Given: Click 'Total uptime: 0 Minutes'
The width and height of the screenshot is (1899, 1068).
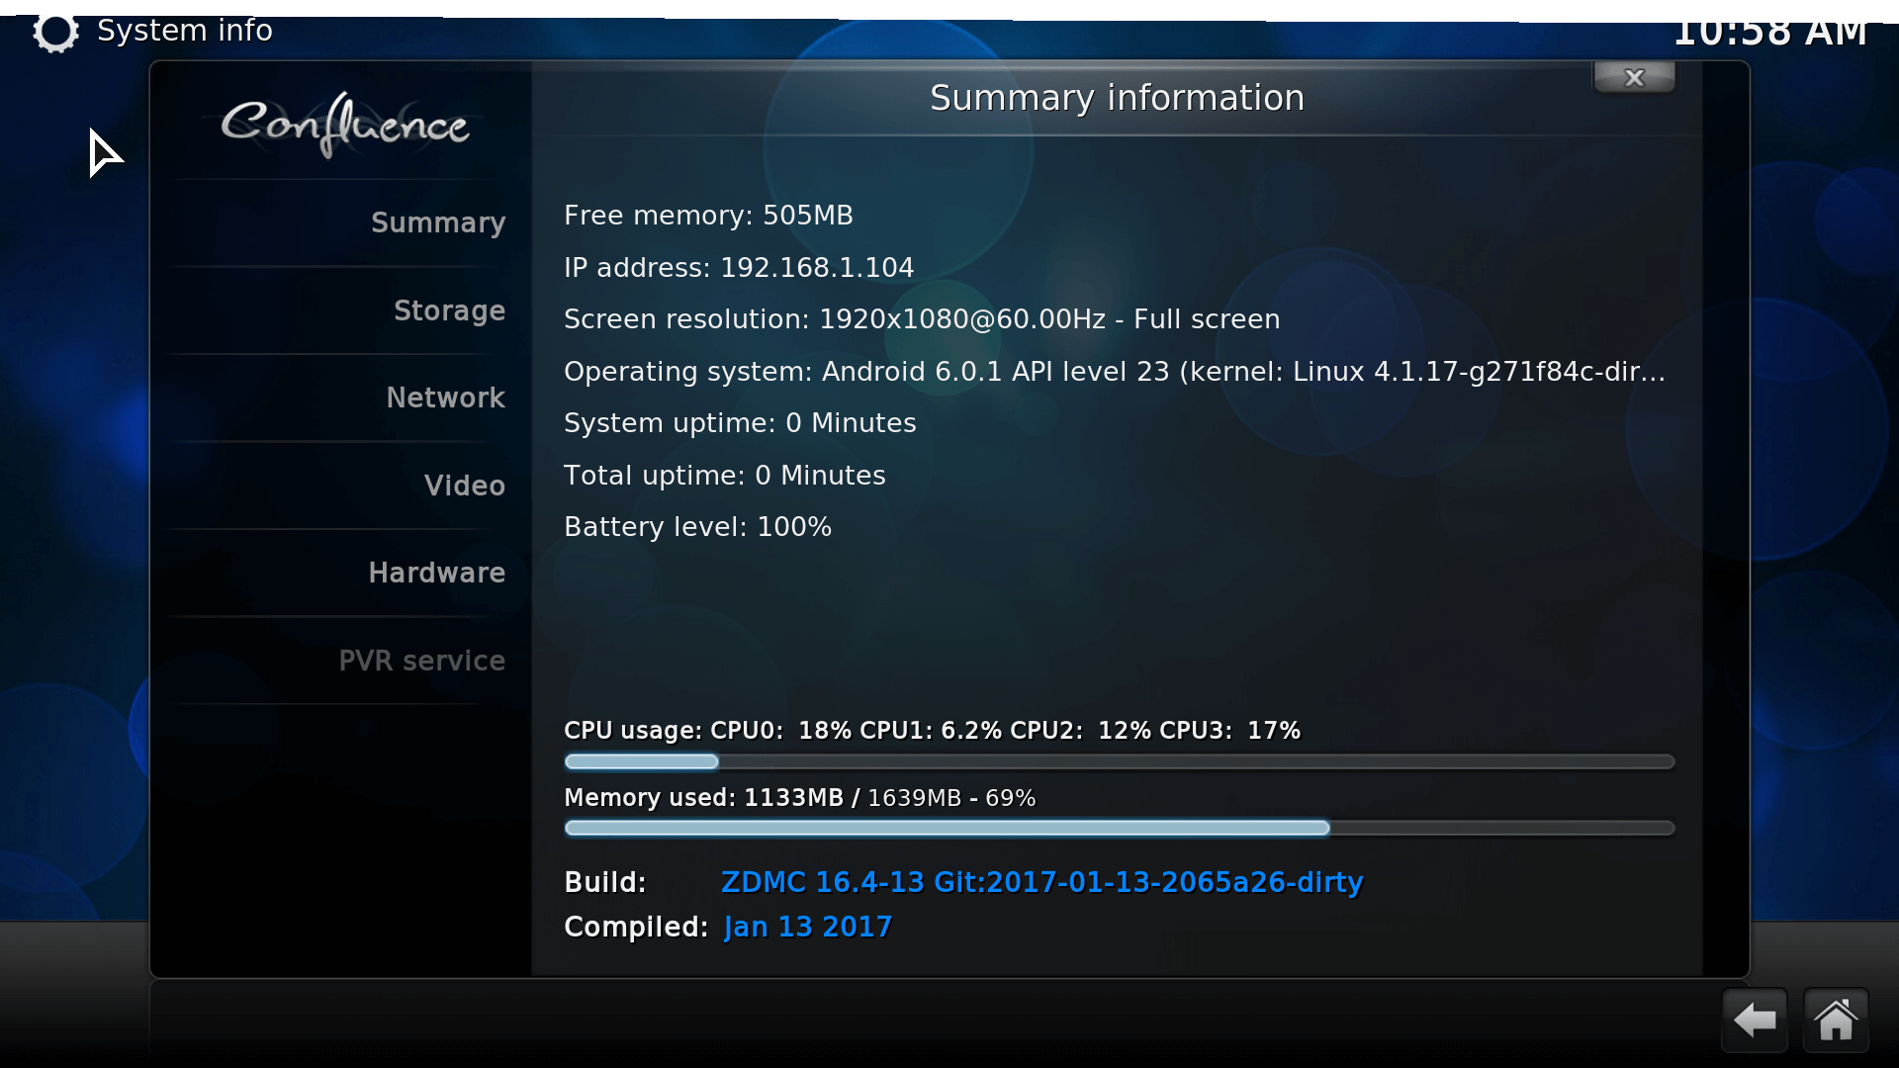Looking at the screenshot, I should click(725, 476).
